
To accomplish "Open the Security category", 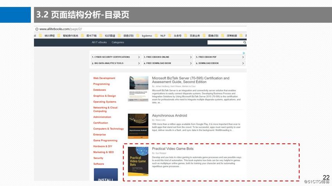I will pyautogui.click(x=98, y=158).
